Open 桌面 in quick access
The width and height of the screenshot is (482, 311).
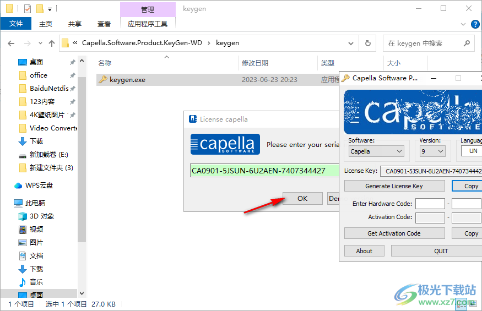tap(36, 62)
